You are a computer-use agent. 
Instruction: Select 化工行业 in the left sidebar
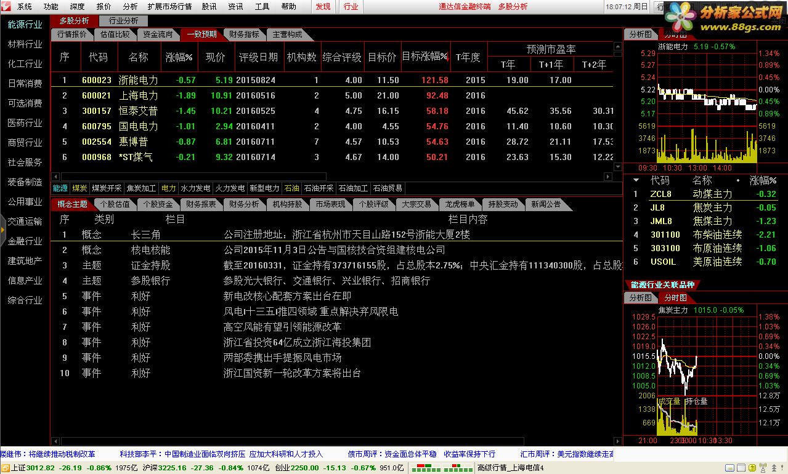tap(25, 64)
